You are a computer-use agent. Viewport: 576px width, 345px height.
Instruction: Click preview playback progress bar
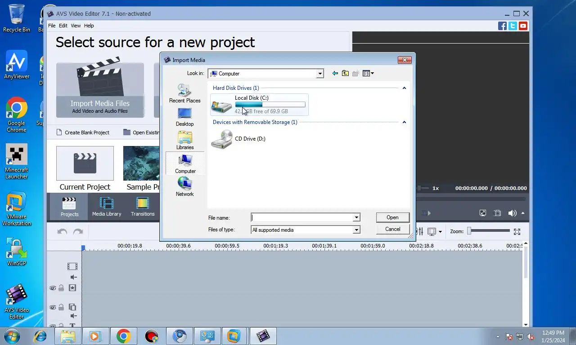point(471,199)
